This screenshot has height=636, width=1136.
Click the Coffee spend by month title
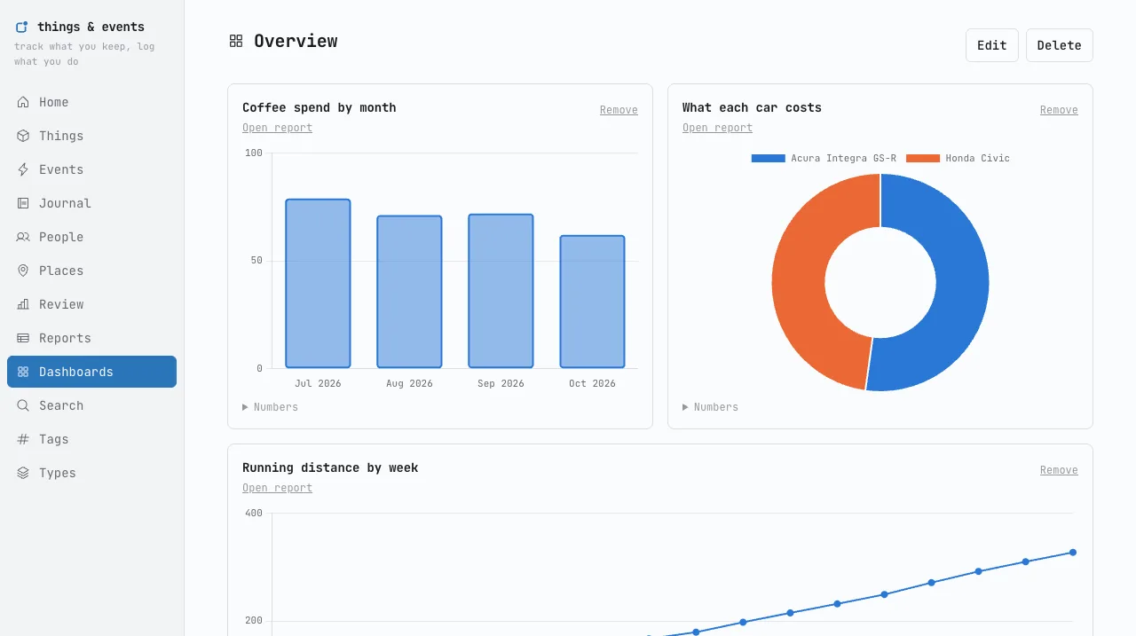(319, 107)
